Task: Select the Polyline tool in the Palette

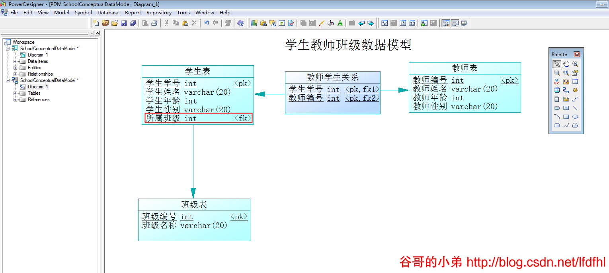Action: [566, 125]
